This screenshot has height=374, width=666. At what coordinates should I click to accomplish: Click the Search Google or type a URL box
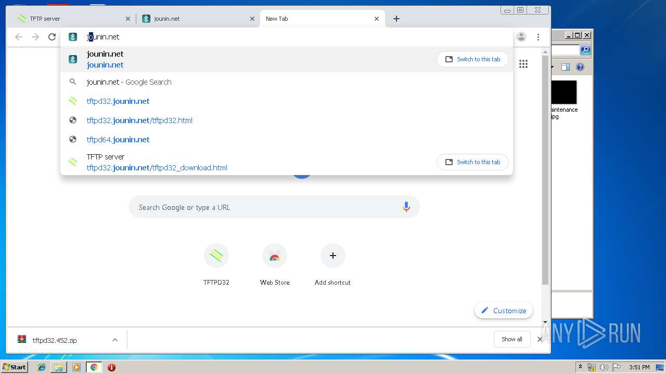point(274,207)
